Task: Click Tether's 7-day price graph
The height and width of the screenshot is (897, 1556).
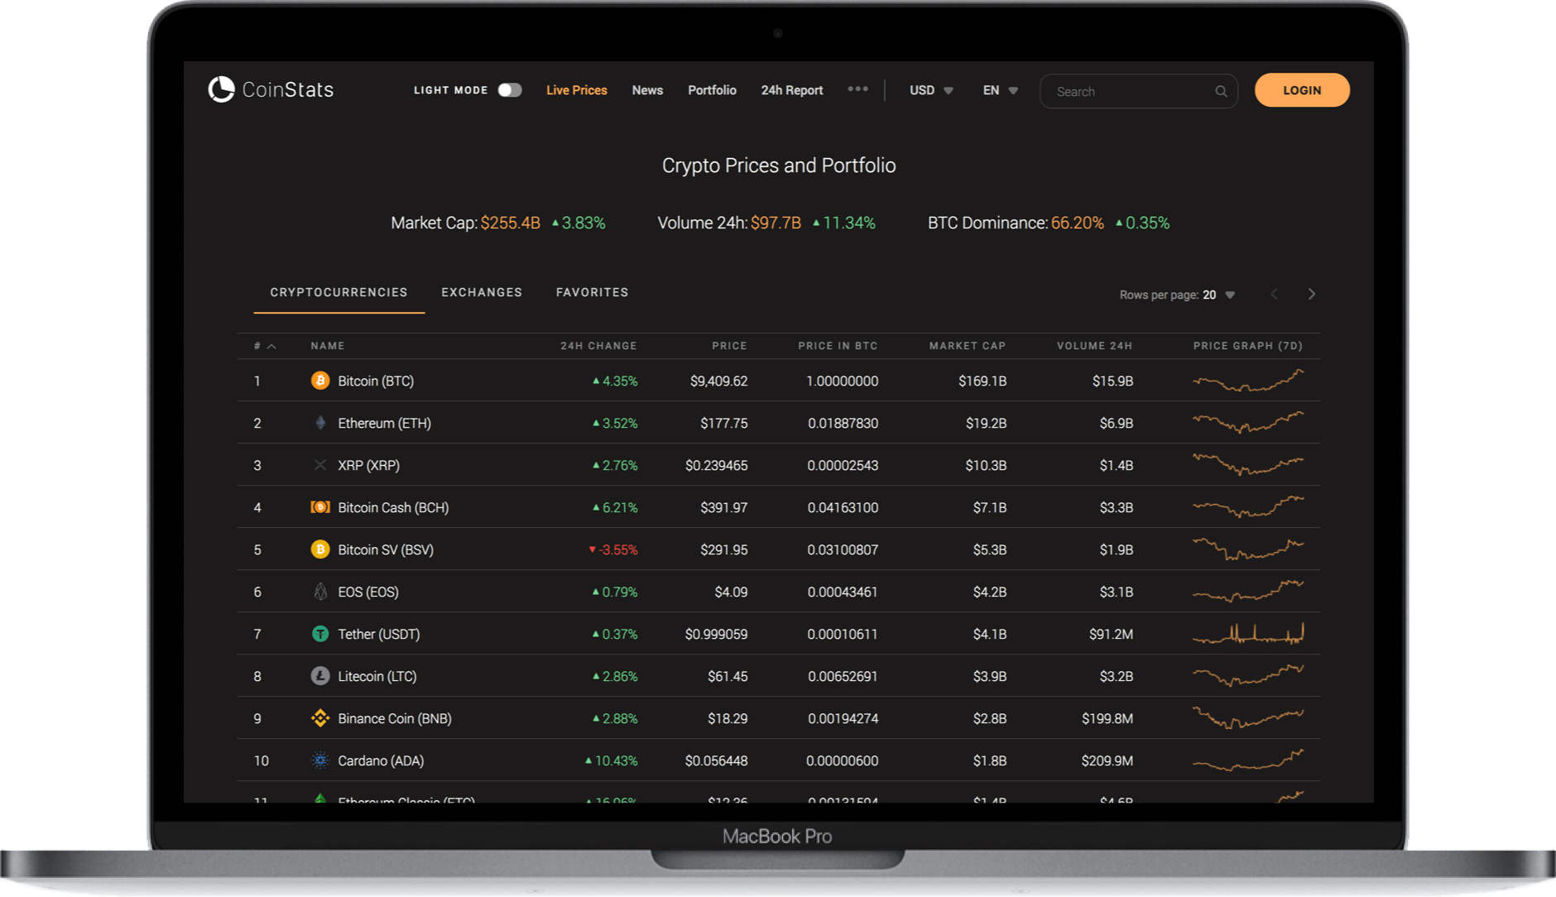Action: (1248, 634)
